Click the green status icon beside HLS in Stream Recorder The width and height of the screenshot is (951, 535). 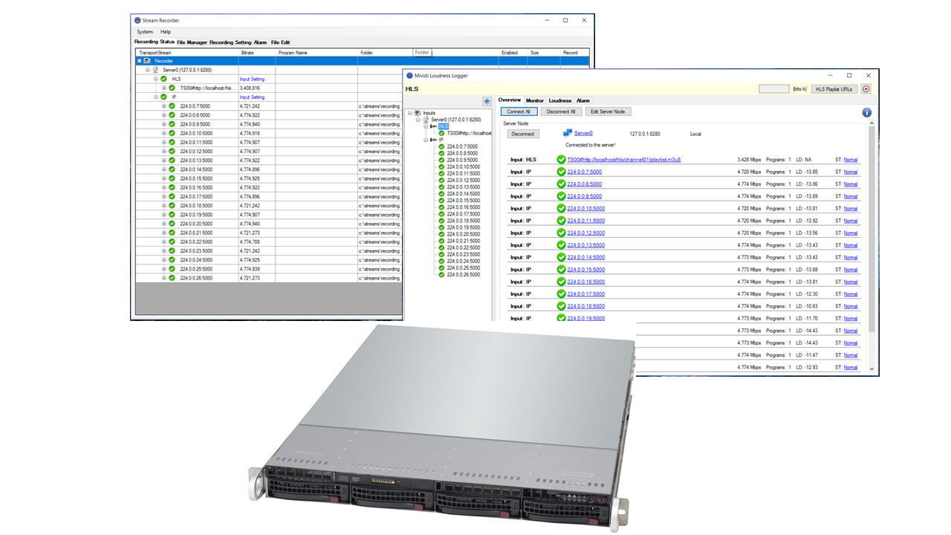click(163, 79)
